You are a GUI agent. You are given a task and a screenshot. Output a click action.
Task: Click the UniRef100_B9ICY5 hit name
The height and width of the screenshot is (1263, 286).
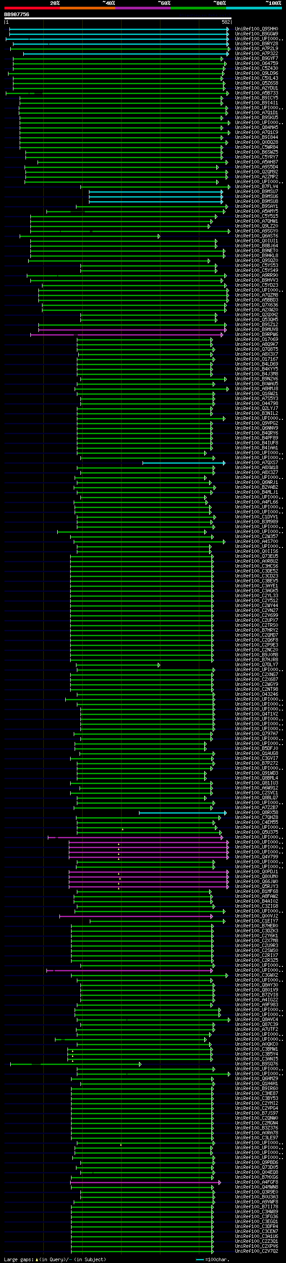(x=256, y=98)
